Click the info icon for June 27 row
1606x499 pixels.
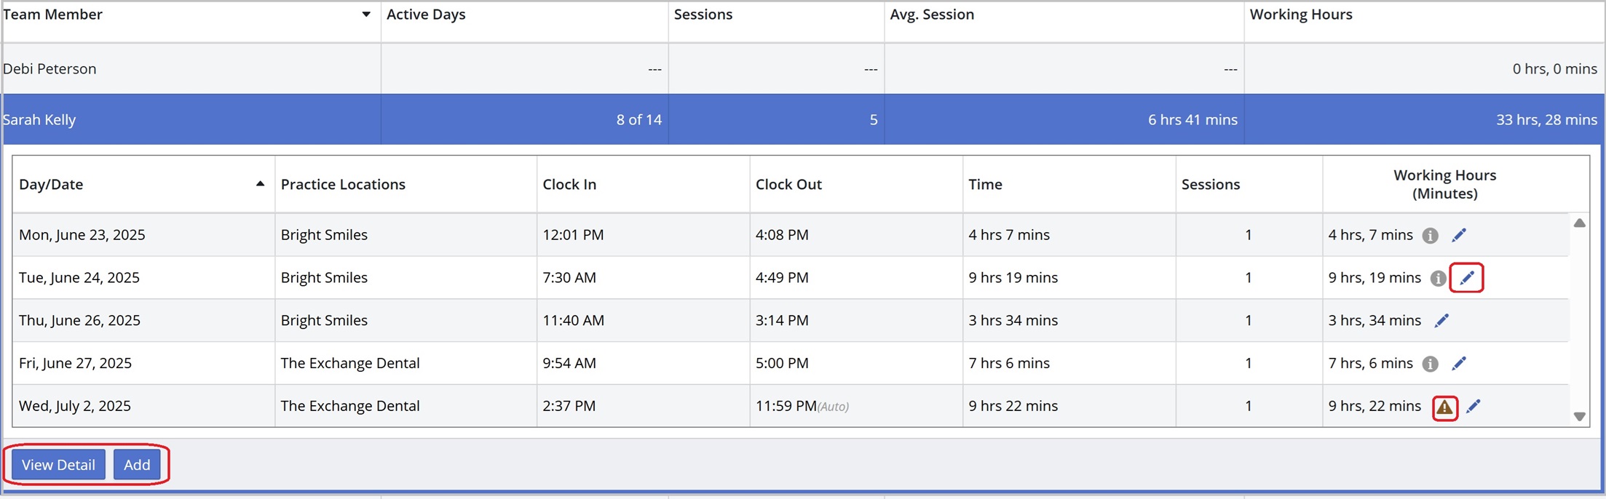click(1430, 364)
